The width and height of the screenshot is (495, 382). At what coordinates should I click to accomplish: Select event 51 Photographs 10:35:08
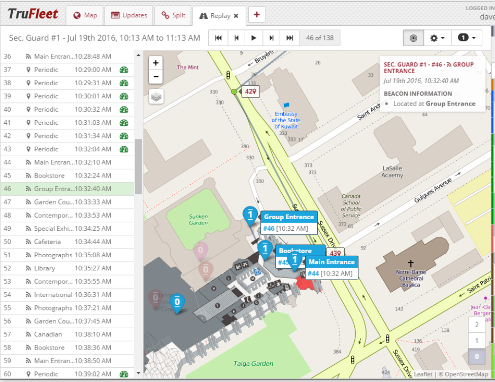(67, 255)
